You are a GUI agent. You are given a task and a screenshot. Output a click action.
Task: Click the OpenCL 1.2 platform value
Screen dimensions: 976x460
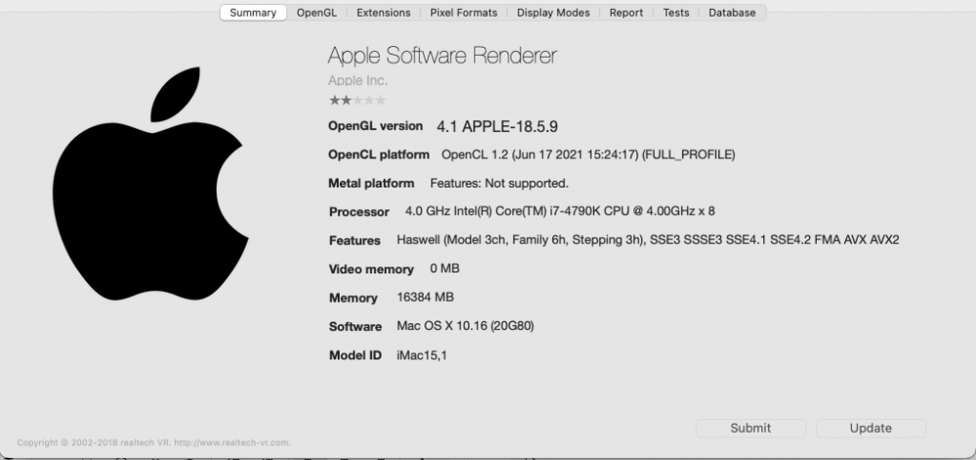(589, 154)
